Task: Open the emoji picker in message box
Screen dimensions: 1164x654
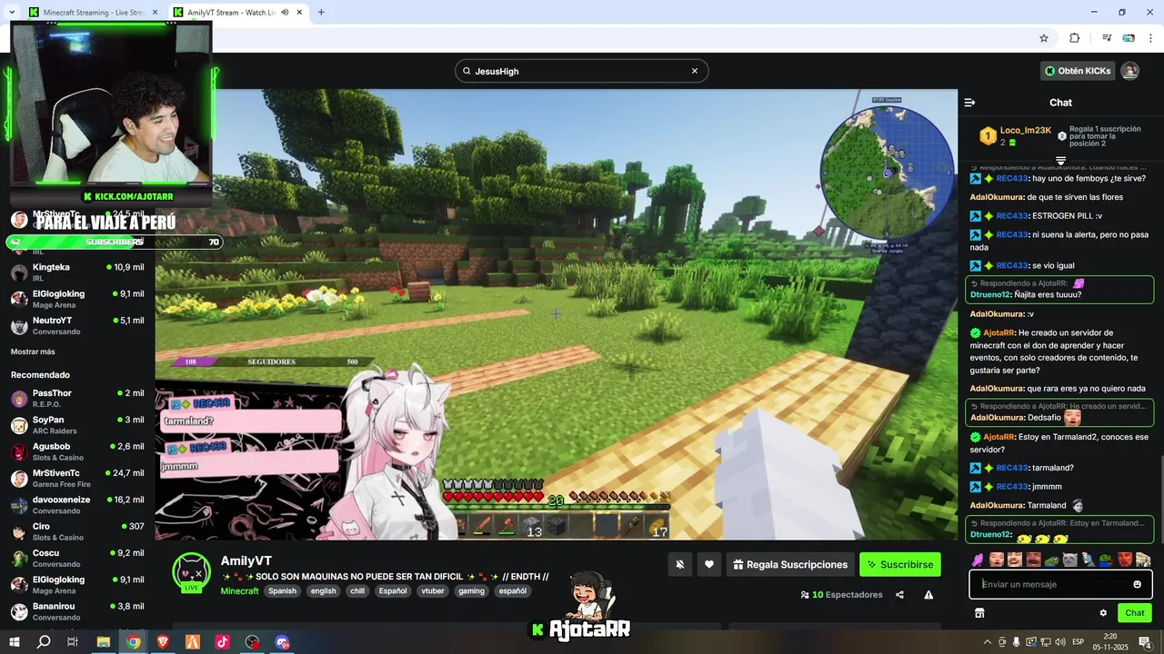Action: point(1137,584)
